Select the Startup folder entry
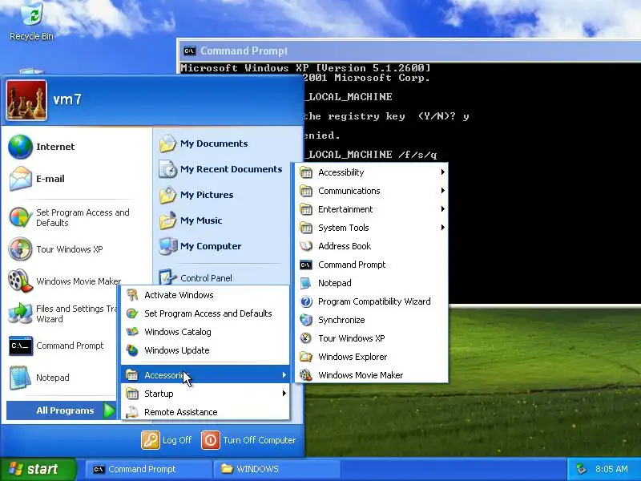641x481 pixels. point(205,394)
